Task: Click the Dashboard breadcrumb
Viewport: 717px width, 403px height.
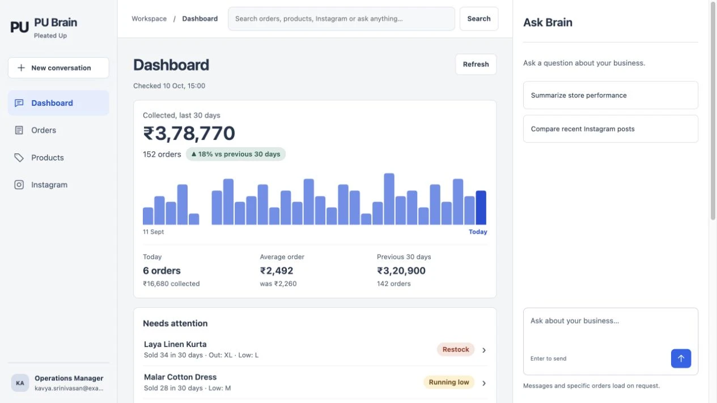Action: 200,19
